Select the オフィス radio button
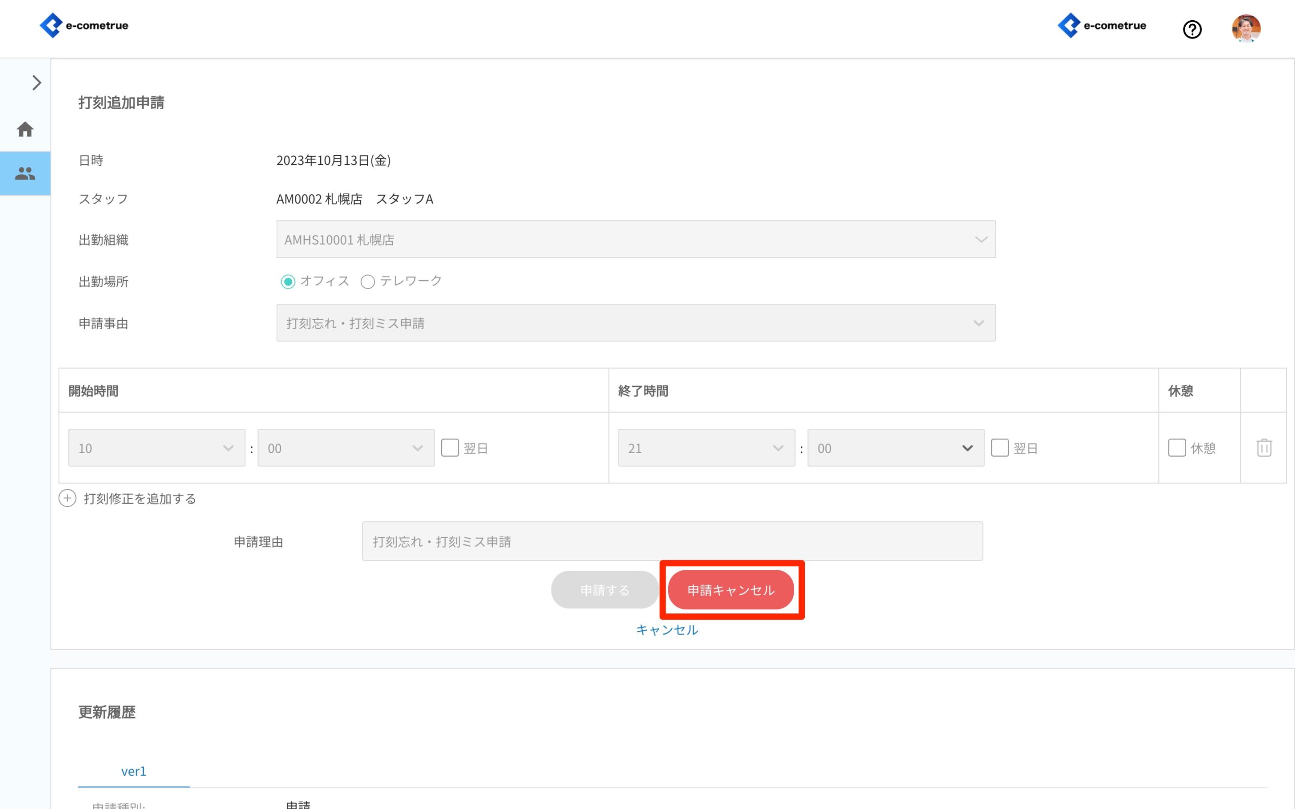 pyautogui.click(x=288, y=282)
